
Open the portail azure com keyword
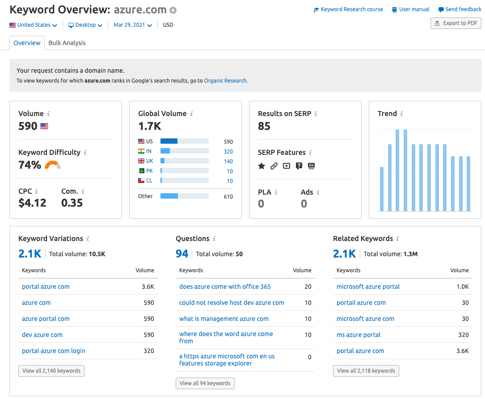coord(361,303)
